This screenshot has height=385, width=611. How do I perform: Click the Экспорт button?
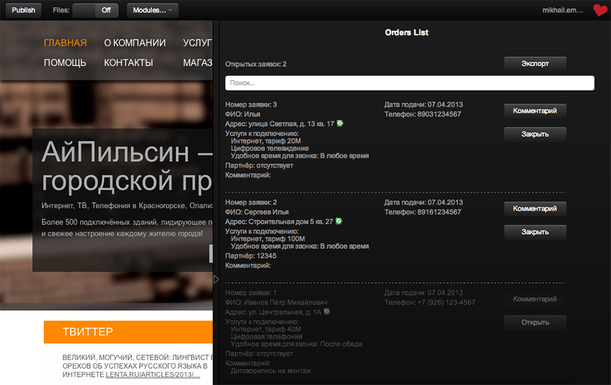pyautogui.click(x=535, y=63)
